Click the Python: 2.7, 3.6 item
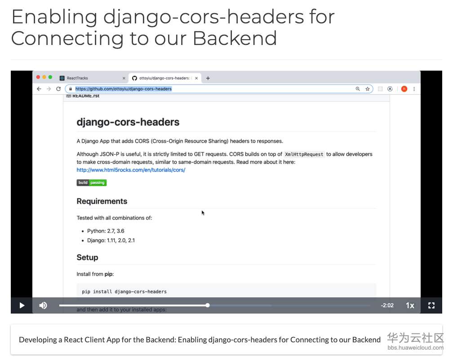 (x=106, y=231)
